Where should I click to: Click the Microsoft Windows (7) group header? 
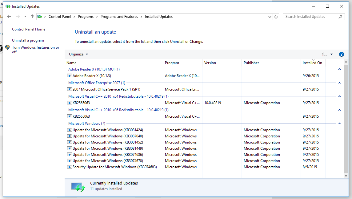(x=87, y=124)
